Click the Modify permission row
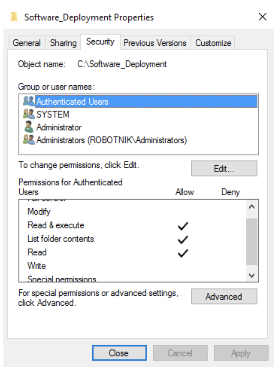The image size is (280, 375). tap(133, 212)
